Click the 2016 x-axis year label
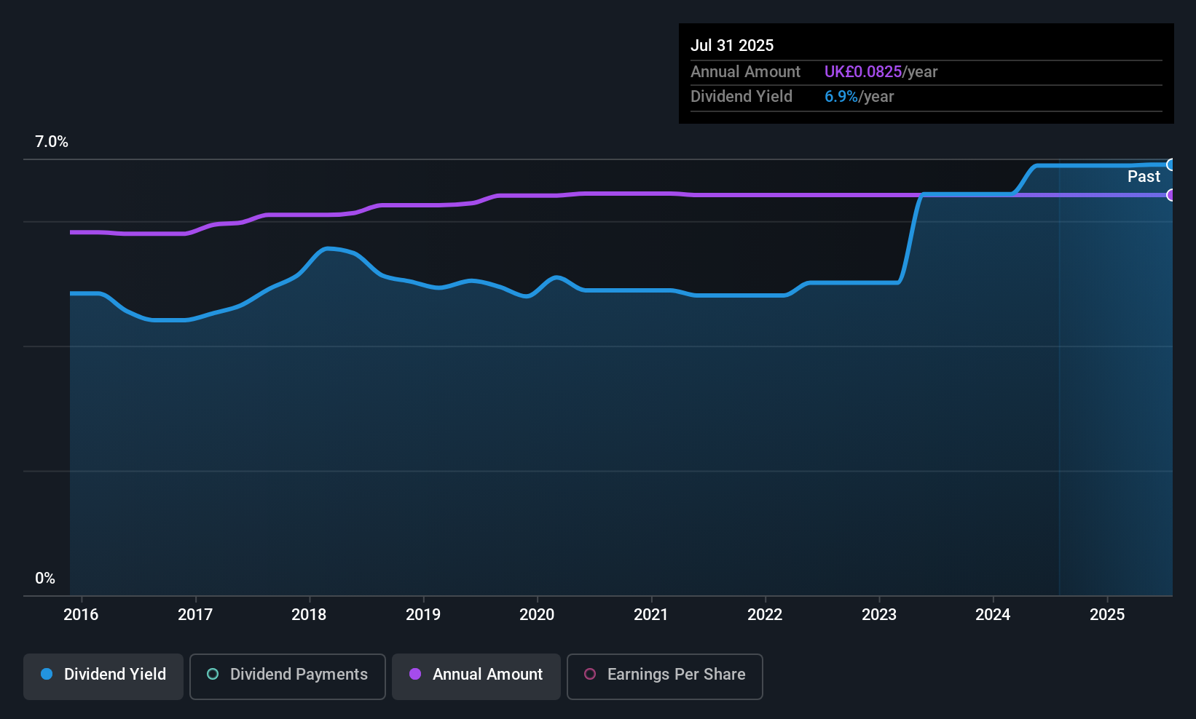The image size is (1196, 719). pyautogui.click(x=81, y=615)
